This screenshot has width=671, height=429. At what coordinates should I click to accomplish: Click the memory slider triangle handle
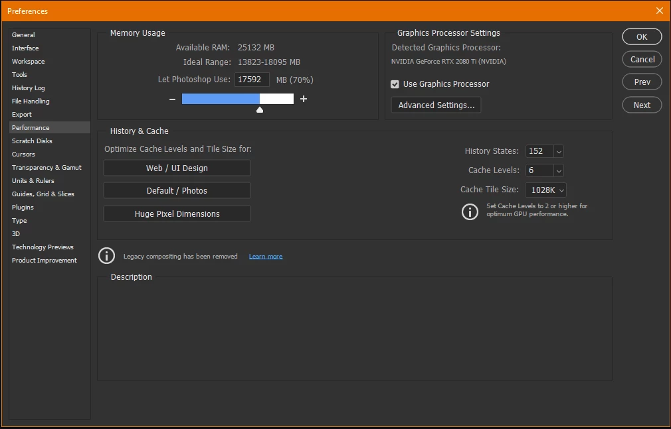pyautogui.click(x=259, y=110)
